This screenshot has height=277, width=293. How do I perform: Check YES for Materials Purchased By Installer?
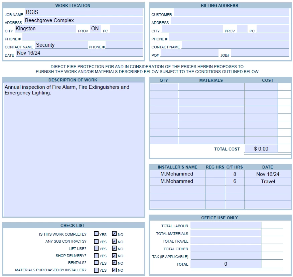(x=96, y=270)
